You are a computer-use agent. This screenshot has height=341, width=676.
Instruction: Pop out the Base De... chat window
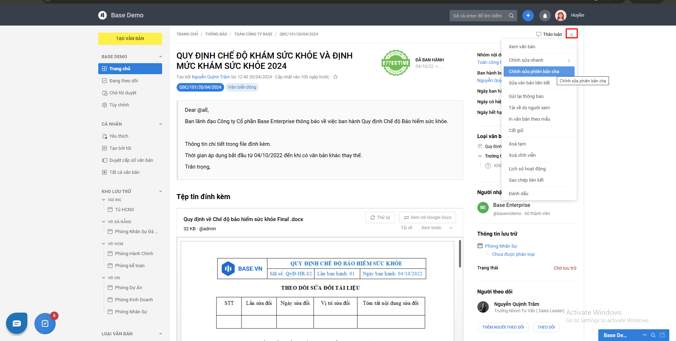click(x=662, y=335)
